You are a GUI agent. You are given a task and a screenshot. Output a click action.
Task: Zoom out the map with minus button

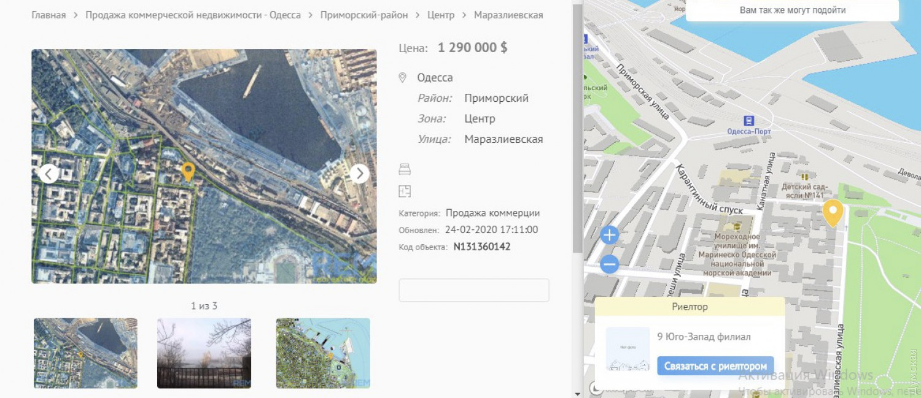pos(609,264)
